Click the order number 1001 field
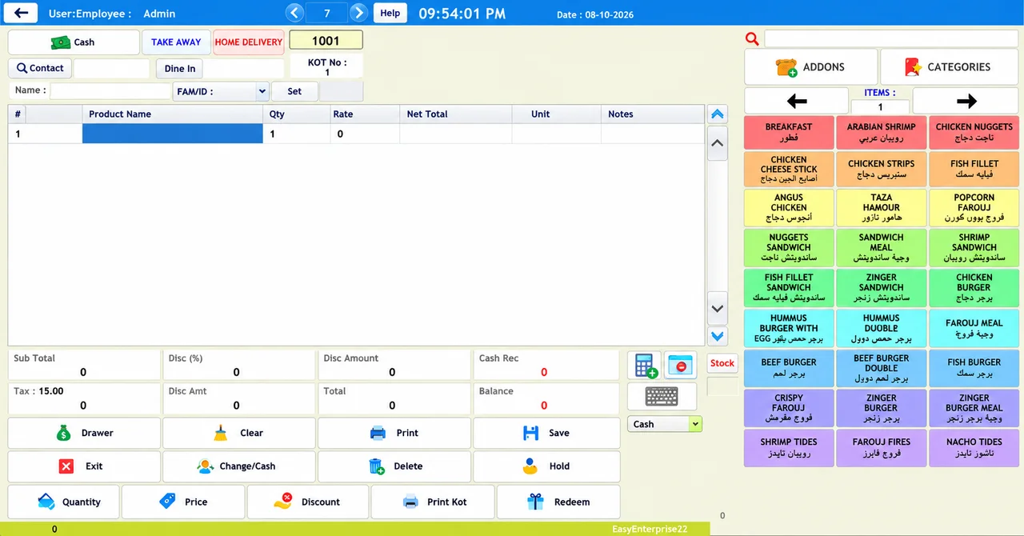The height and width of the screenshot is (536, 1024). coord(326,41)
